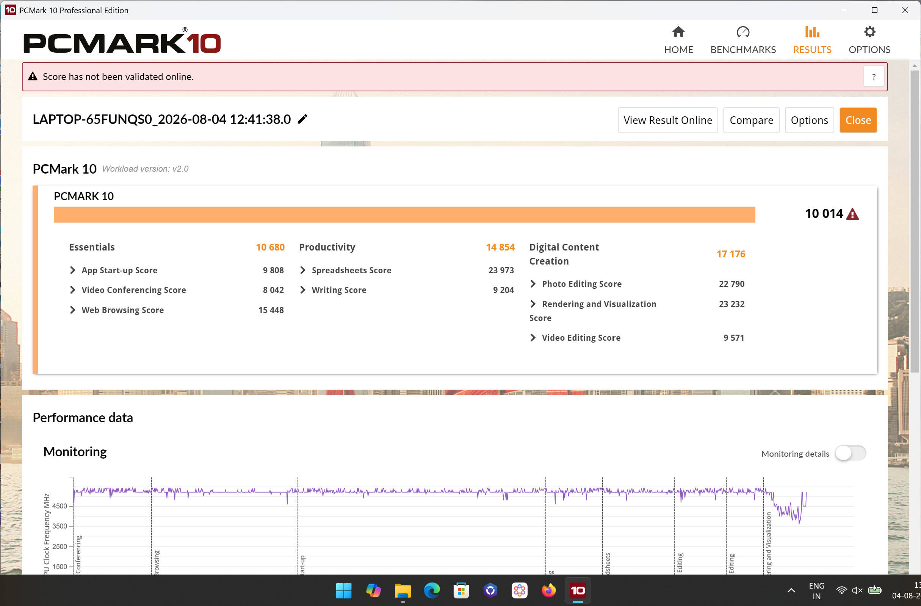Click the orange PCMark 10 score bar
The height and width of the screenshot is (606, 921).
(404, 215)
